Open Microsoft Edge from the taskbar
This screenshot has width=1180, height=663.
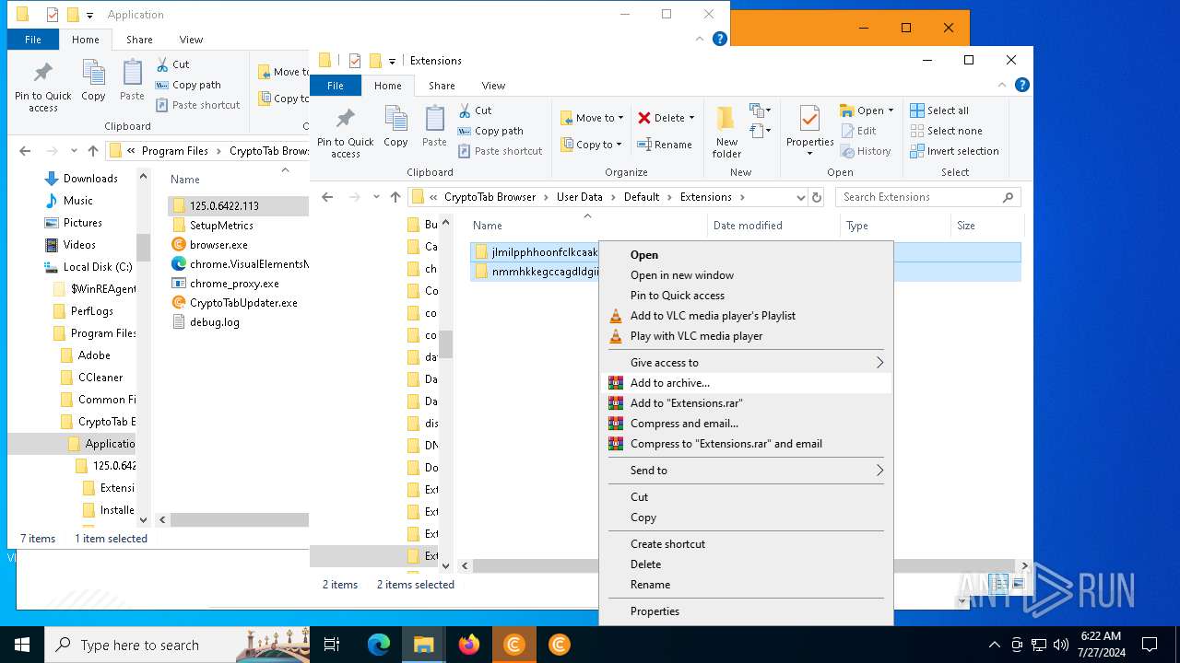tap(379, 645)
